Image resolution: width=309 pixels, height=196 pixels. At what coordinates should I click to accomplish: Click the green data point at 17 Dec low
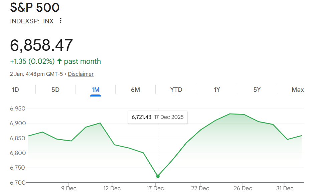coord(158,176)
